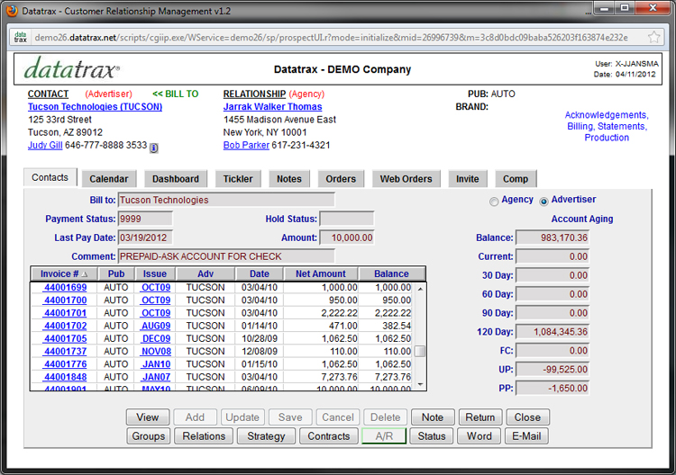The width and height of the screenshot is (676, 475).
Task: Open Acknowledgements, Billing, Statements, Production link
Action: [x=607, y=127]
